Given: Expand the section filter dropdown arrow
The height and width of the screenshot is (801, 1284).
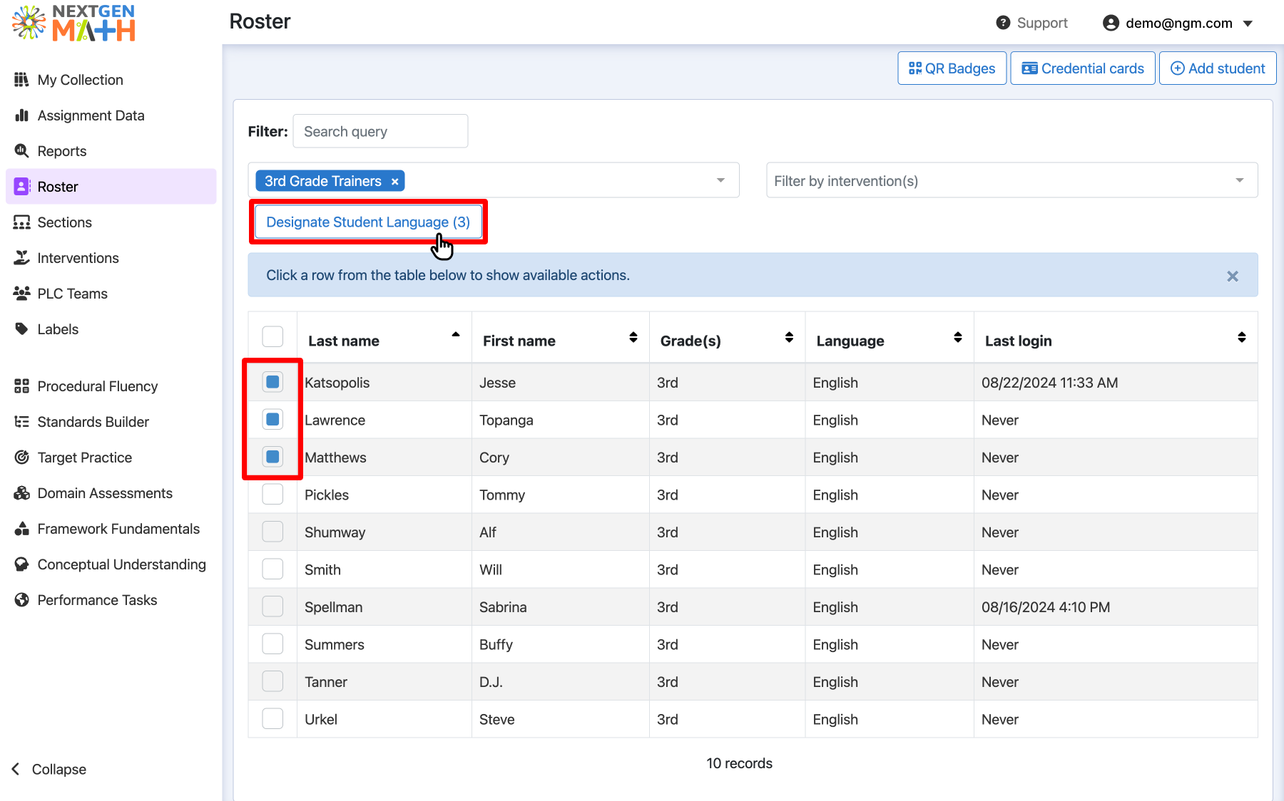Looking at the screenshot, I should [x=720, y=180].
